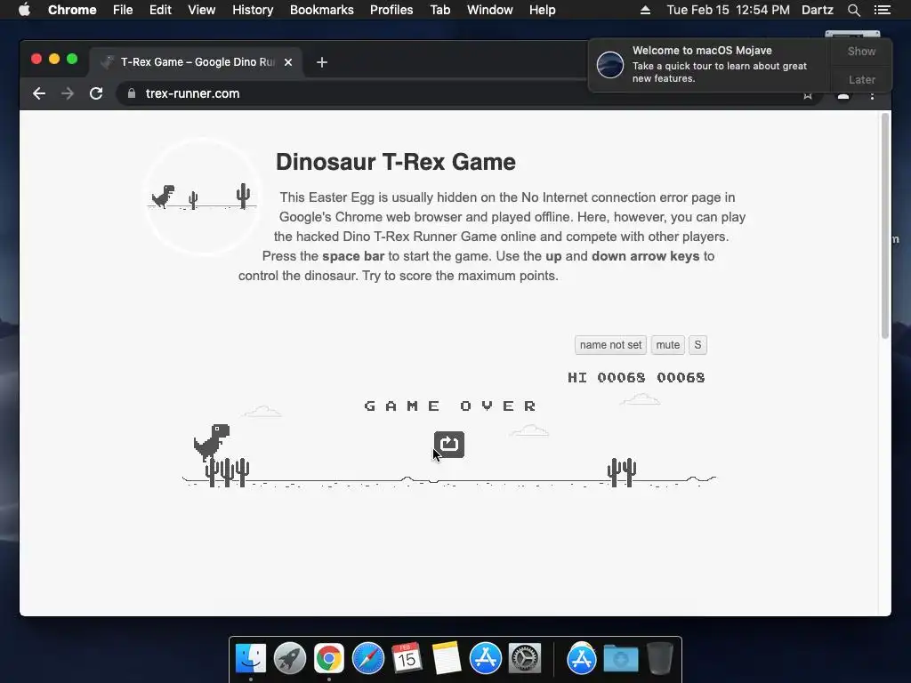Click the Dartz user name in menu bar
The width and height of the screenshot is (911, 683).
coord(818,10)
